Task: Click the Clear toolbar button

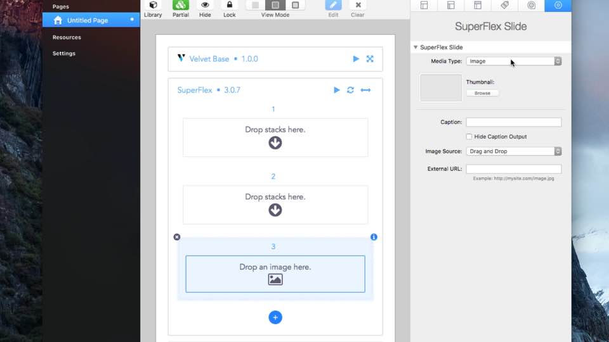Action: click(x=358, y=6)
